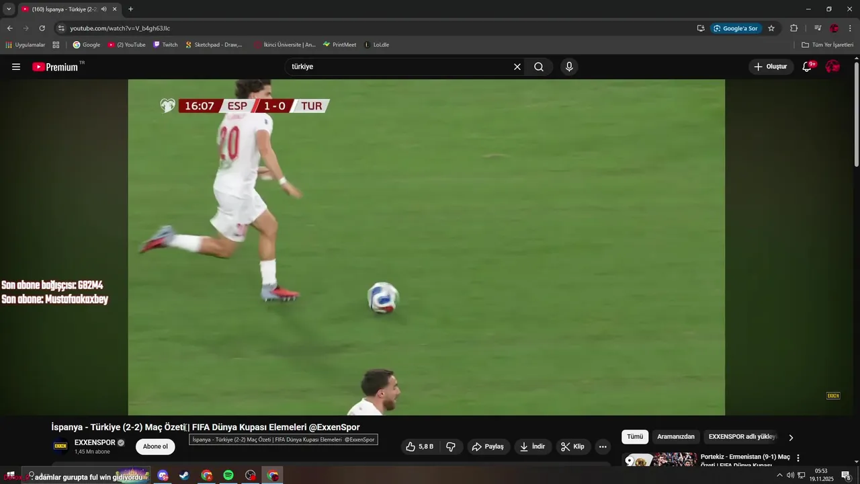Open Sketchpad - Draw bookmark
Image resolution: width=860 pixels, height=484 pixels.
click(214, 44)
